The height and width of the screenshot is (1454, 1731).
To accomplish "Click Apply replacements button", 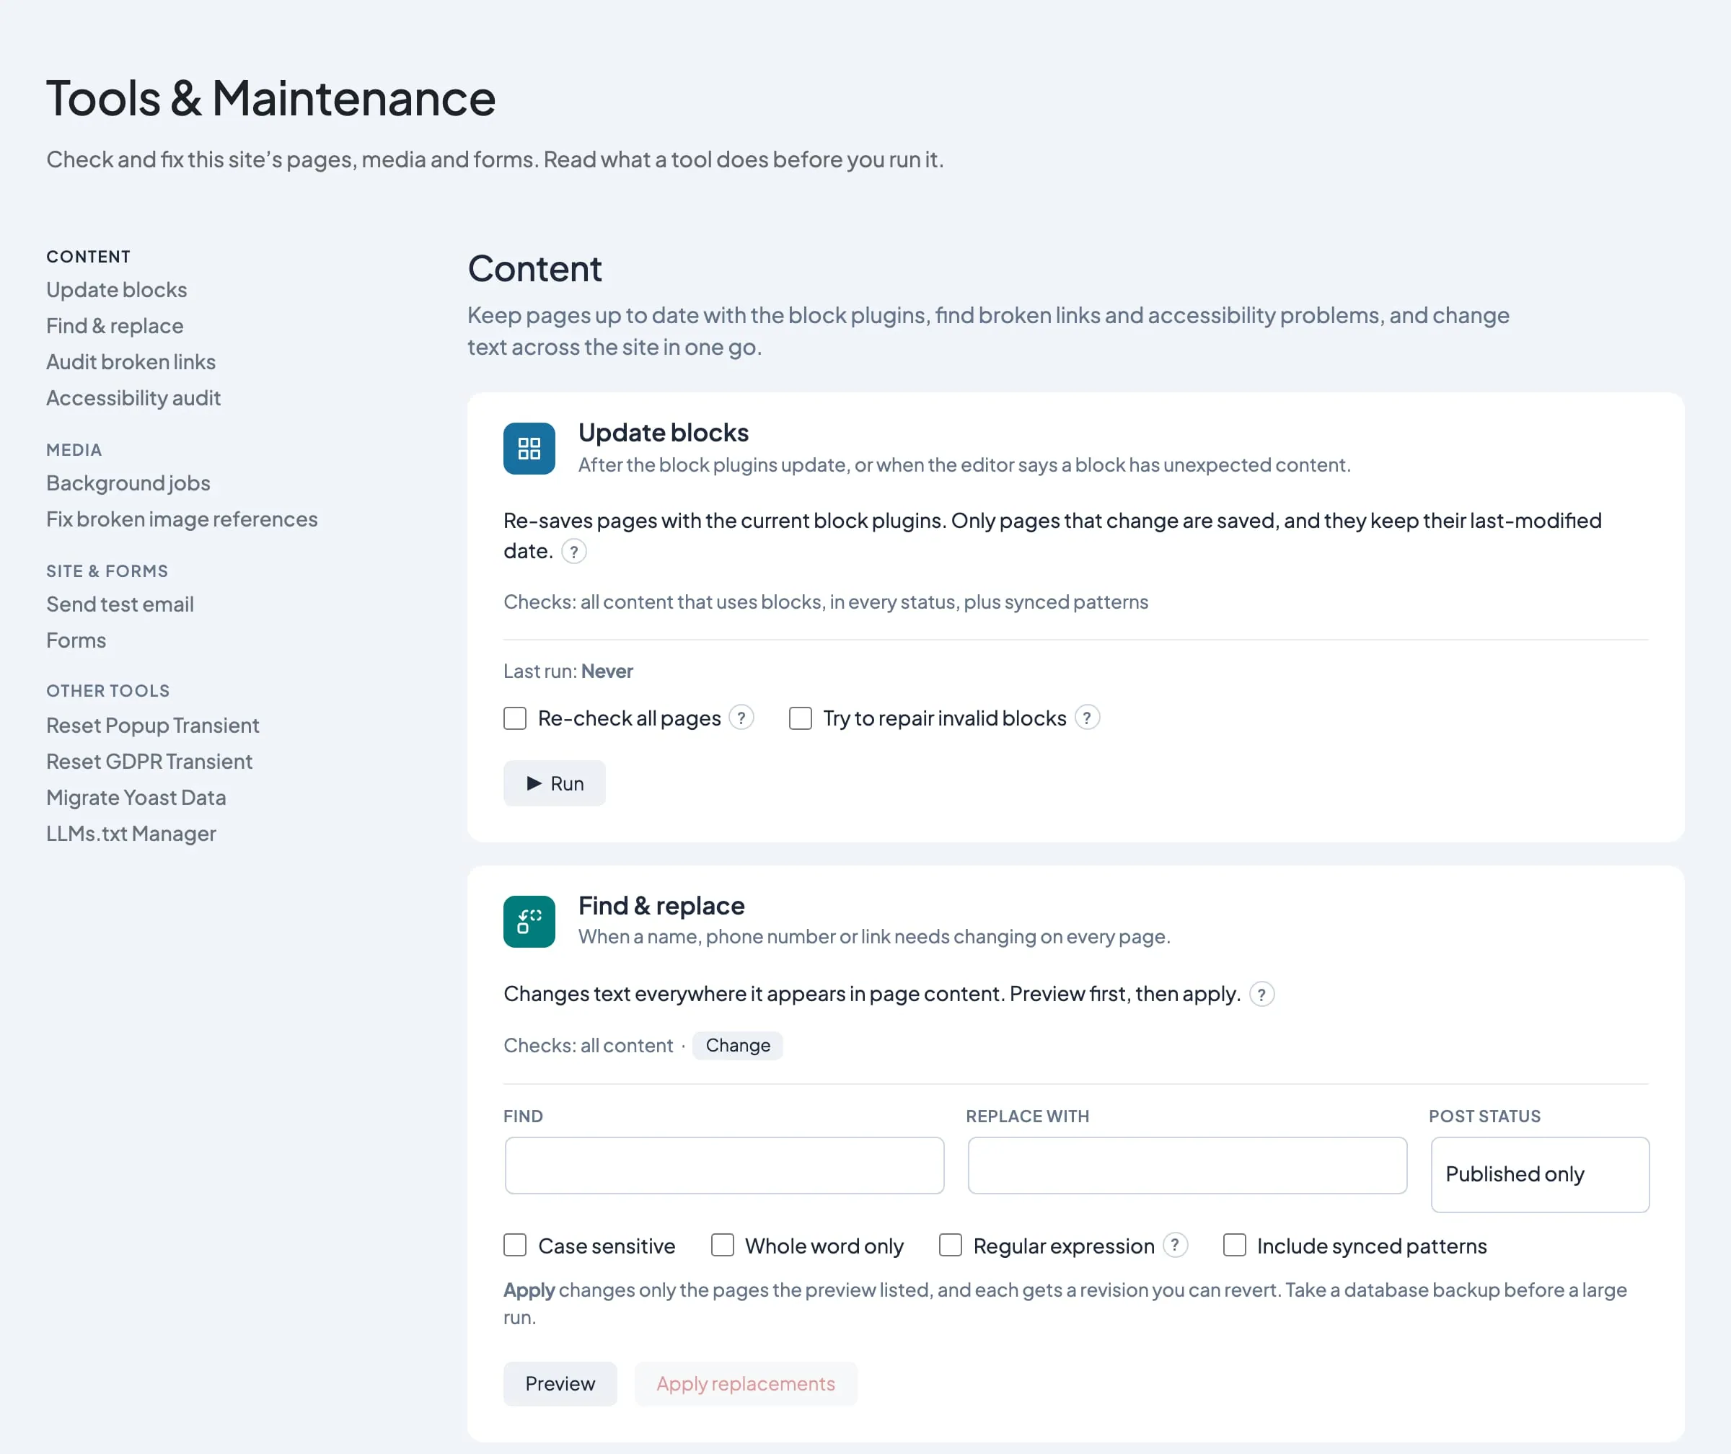I will [x=746, y=1383].
